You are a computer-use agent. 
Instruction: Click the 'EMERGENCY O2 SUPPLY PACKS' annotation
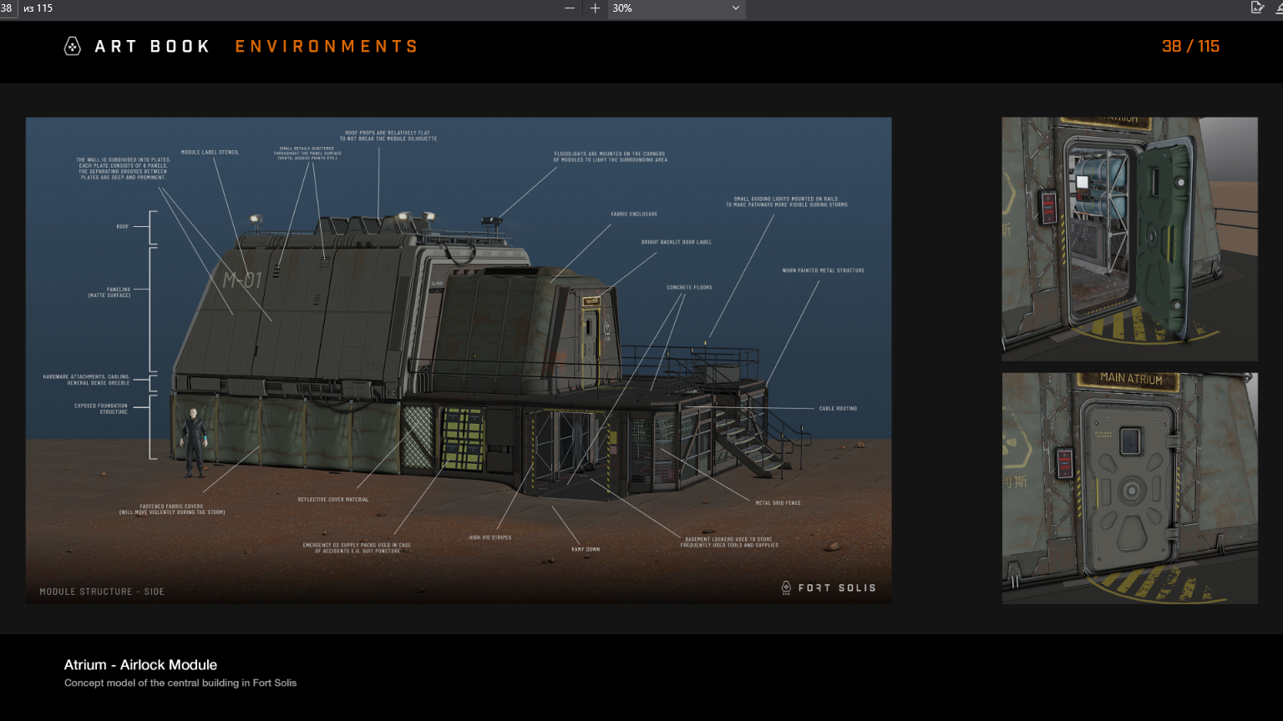click(x=357, y=548)
